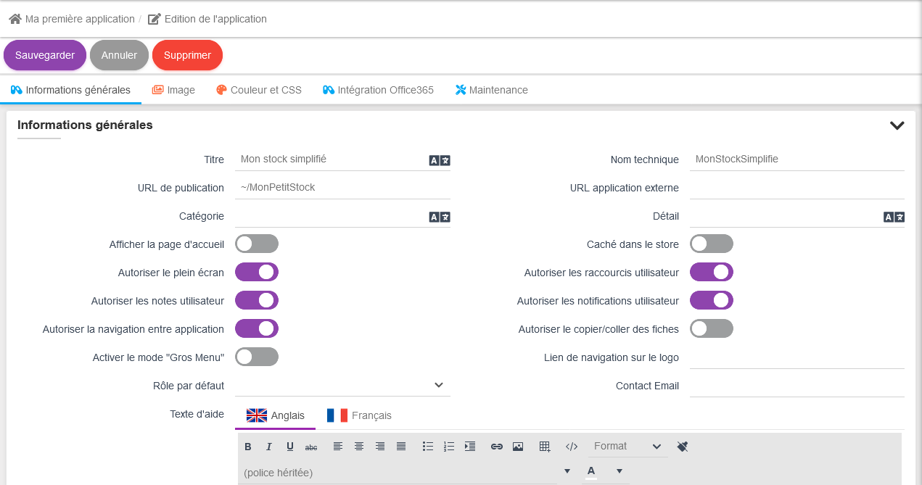Insert an image in the help text

point(518,447)
